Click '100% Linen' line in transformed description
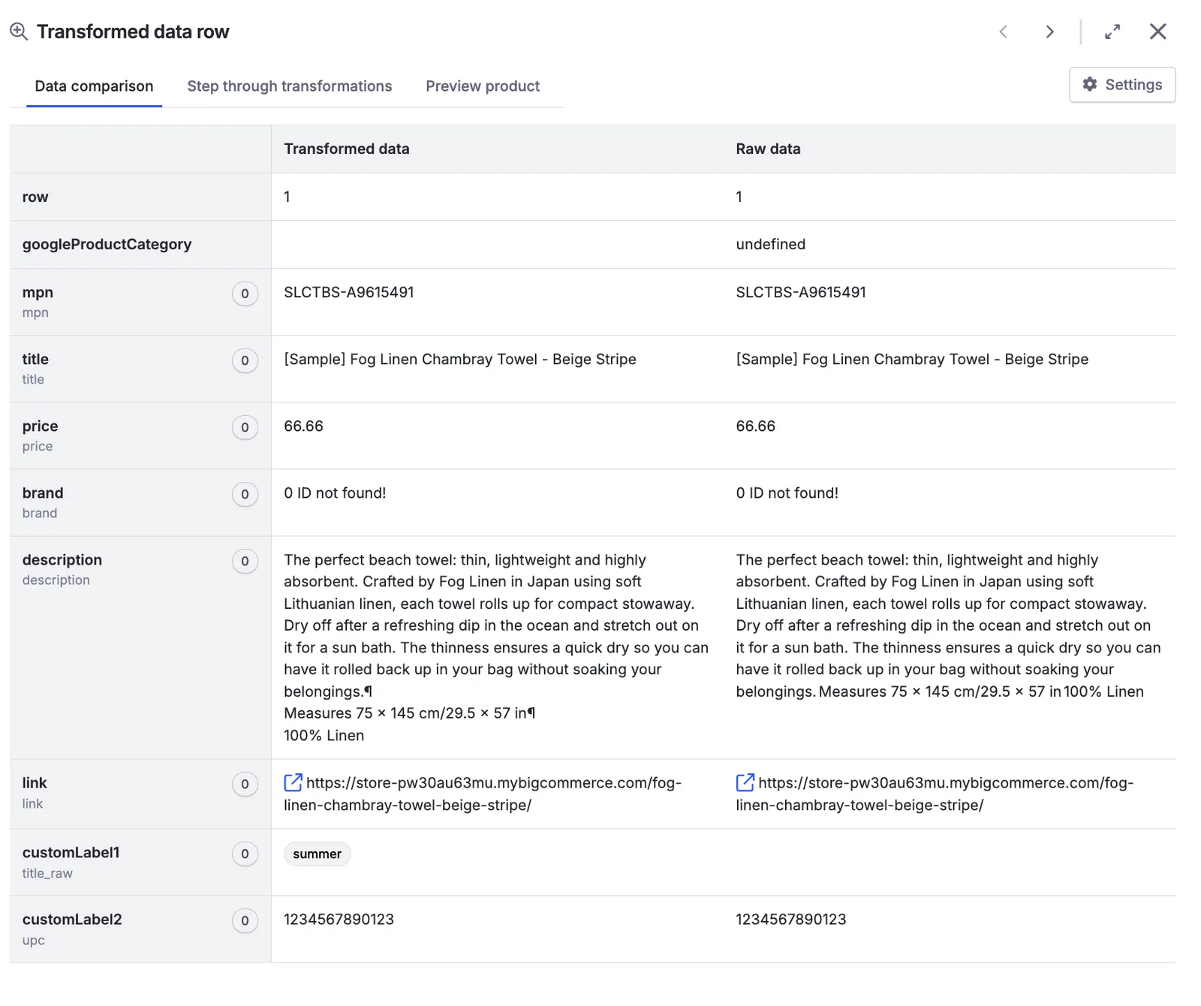The height and width of the screenshot is (1006, 1201). [324, 735]
